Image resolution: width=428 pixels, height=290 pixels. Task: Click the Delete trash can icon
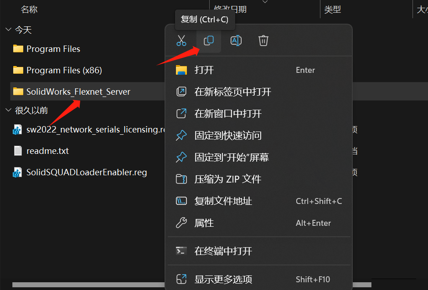[x=263, y=41]
